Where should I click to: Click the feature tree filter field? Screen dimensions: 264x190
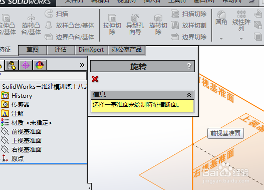[x=43, y=76]
